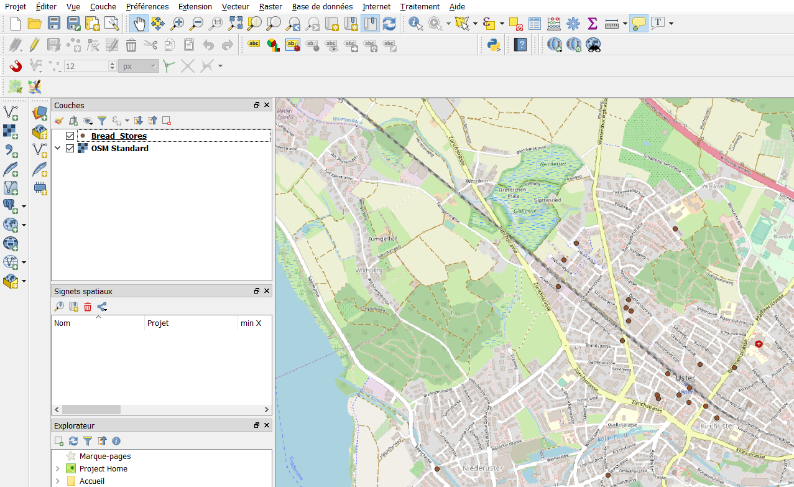Screen dimensions: 794x487
Task: Open the Raster menu
Action: click(x=270, y=6)
